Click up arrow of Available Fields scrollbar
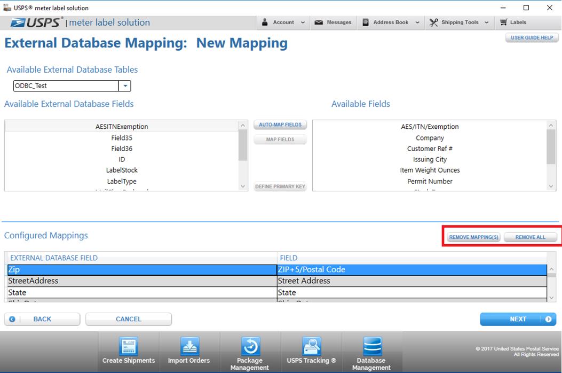 coord(551,125)
